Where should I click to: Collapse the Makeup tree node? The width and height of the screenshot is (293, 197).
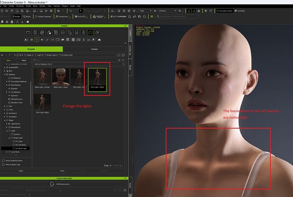pos(5,74)
